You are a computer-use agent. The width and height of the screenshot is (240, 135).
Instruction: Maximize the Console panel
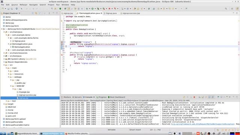point(237,97)
